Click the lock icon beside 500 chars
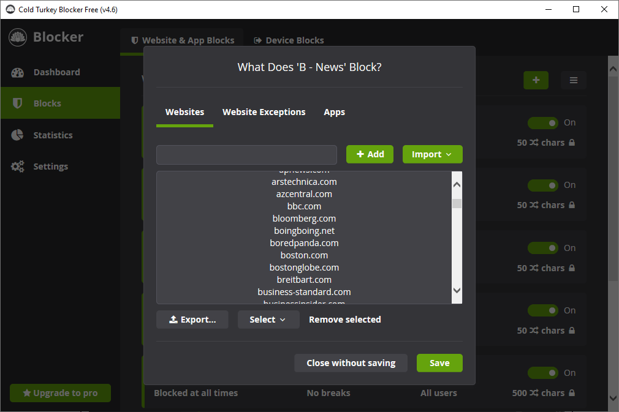619x412 pixels. 572,392
